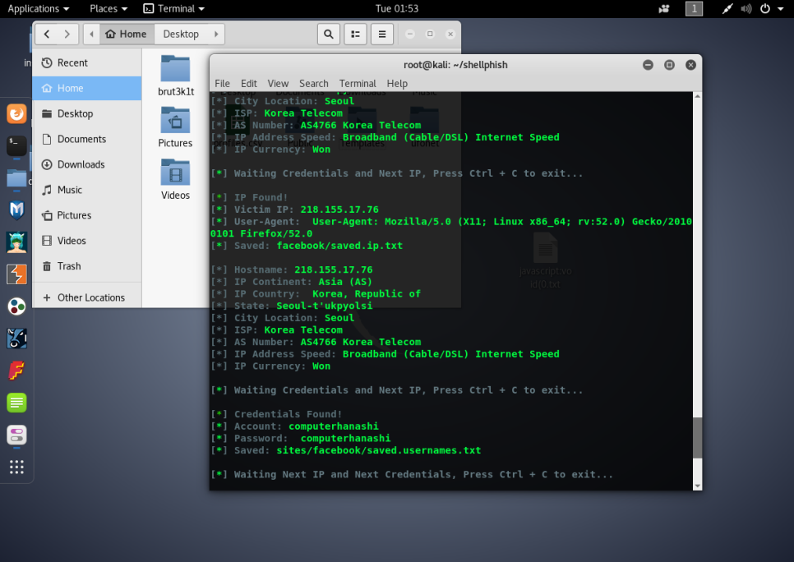
Task: Click workspace indicator 1
Action: click(695, 8)
